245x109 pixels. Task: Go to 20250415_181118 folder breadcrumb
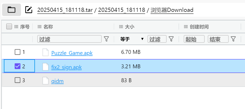tap(122, 10)
